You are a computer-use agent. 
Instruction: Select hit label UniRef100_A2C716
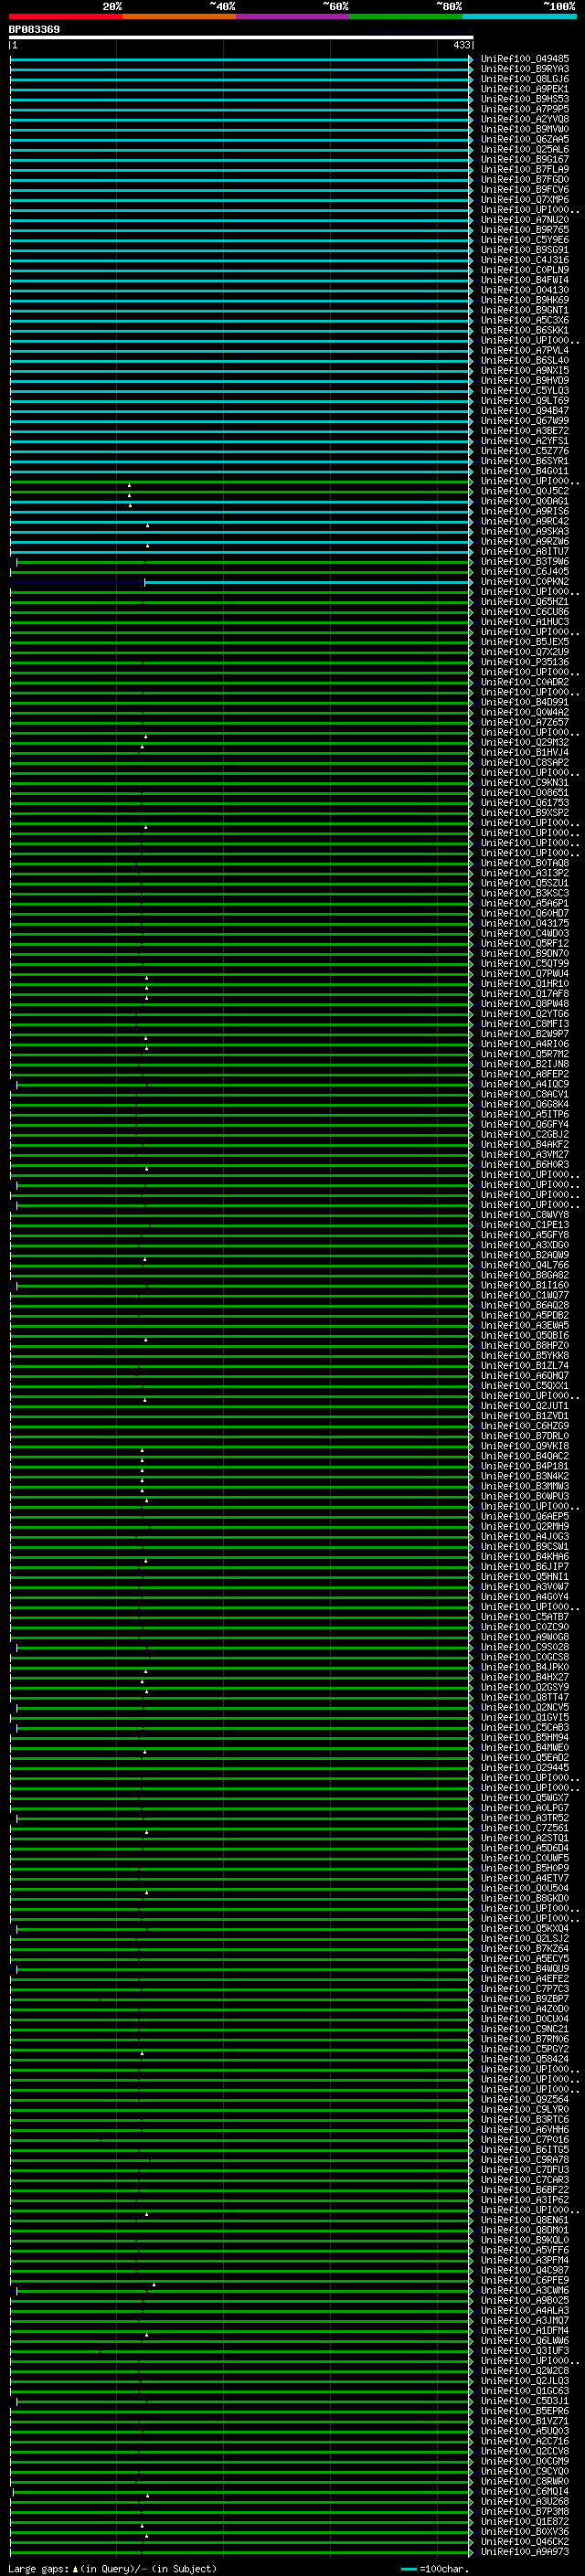tap(525, 2441)
